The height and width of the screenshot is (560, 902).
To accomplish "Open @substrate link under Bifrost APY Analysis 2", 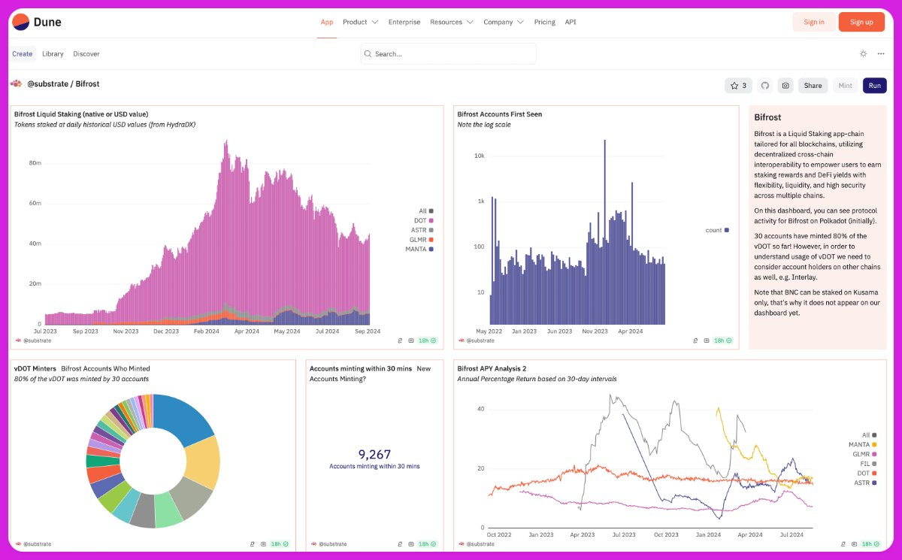I will click(x=481, y=543).
